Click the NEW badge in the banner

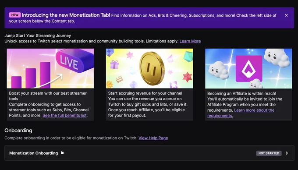(x=15, y=15)
